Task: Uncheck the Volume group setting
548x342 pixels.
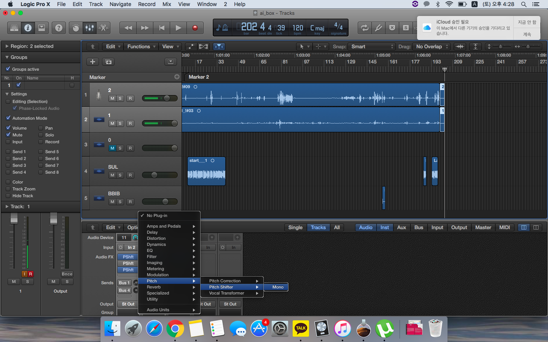Action: (8, 128)
